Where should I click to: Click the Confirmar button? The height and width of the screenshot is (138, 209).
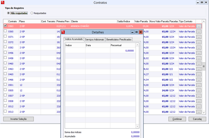pyautogui.click(x=177, y=119)
